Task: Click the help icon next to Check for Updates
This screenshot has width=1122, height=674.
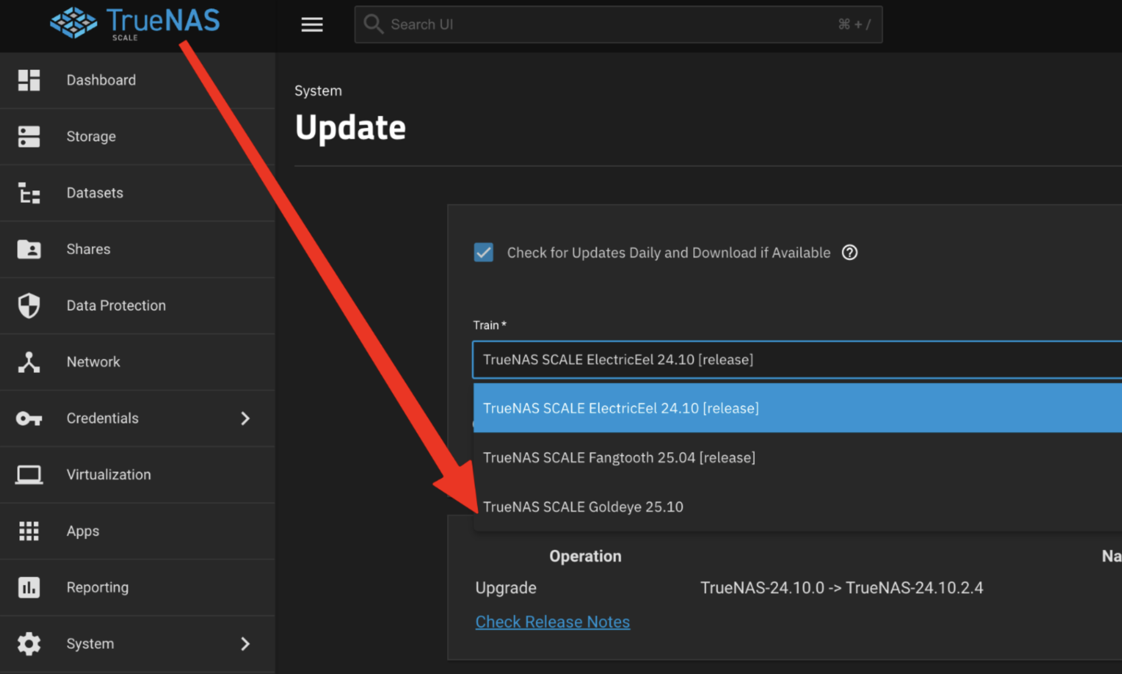Action: (x=849, y=253)
